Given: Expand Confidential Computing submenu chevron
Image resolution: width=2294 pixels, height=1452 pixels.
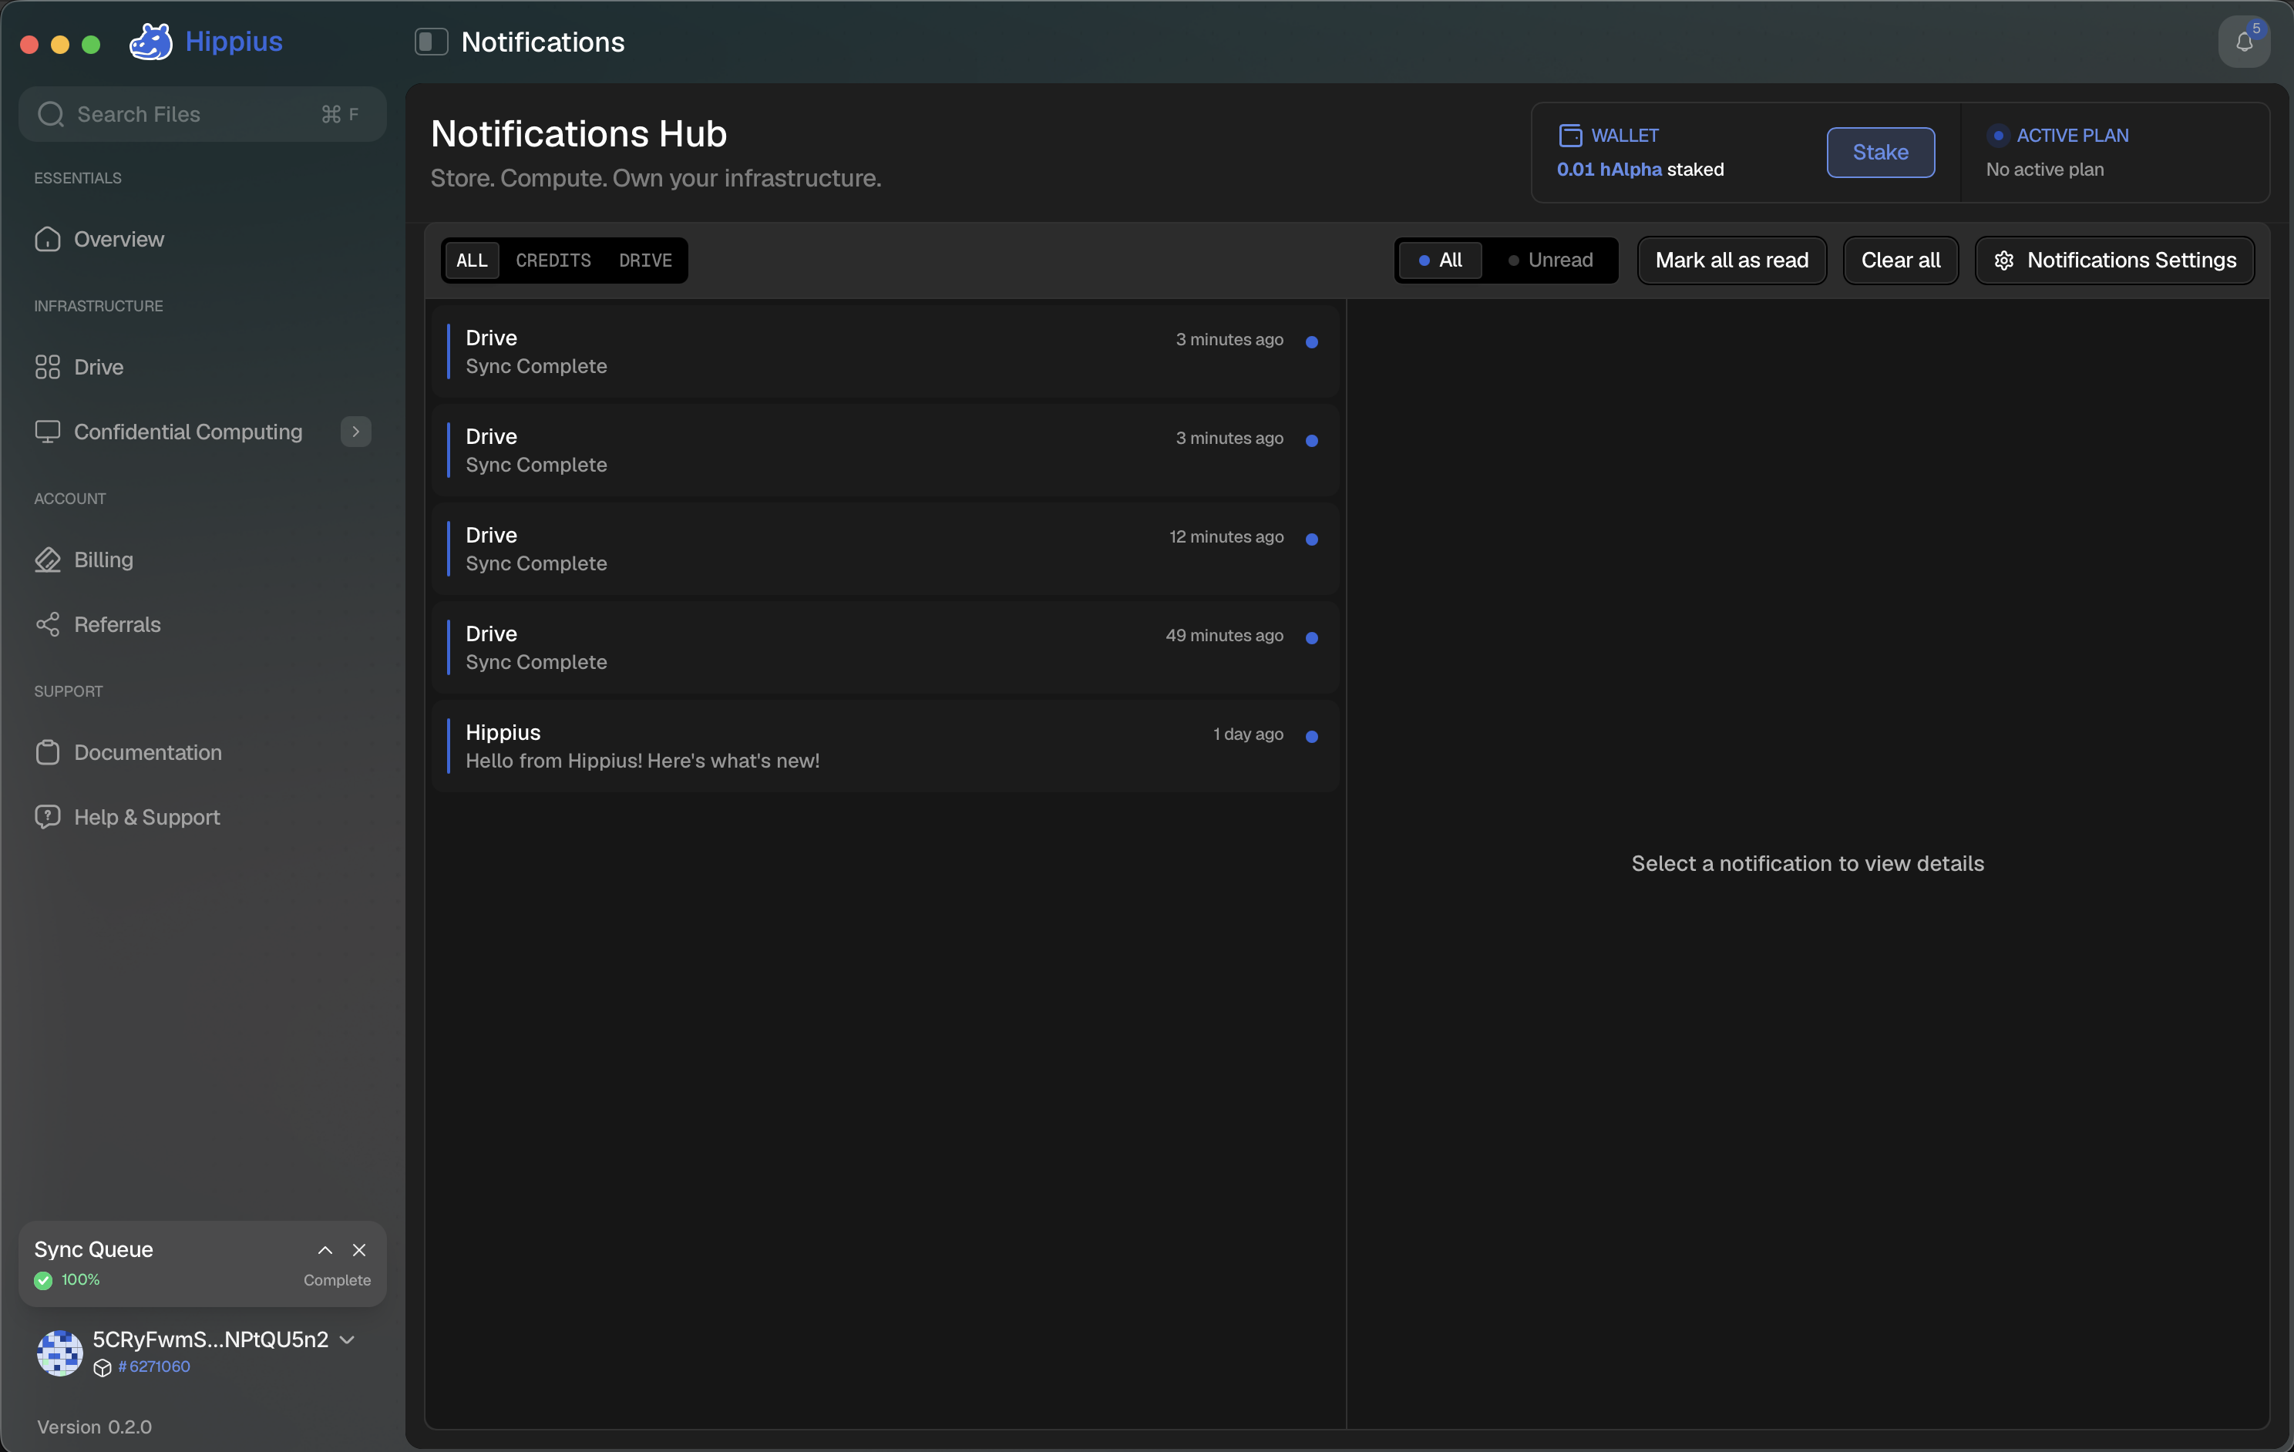Looking at the screenshot, I should [355, 432].
